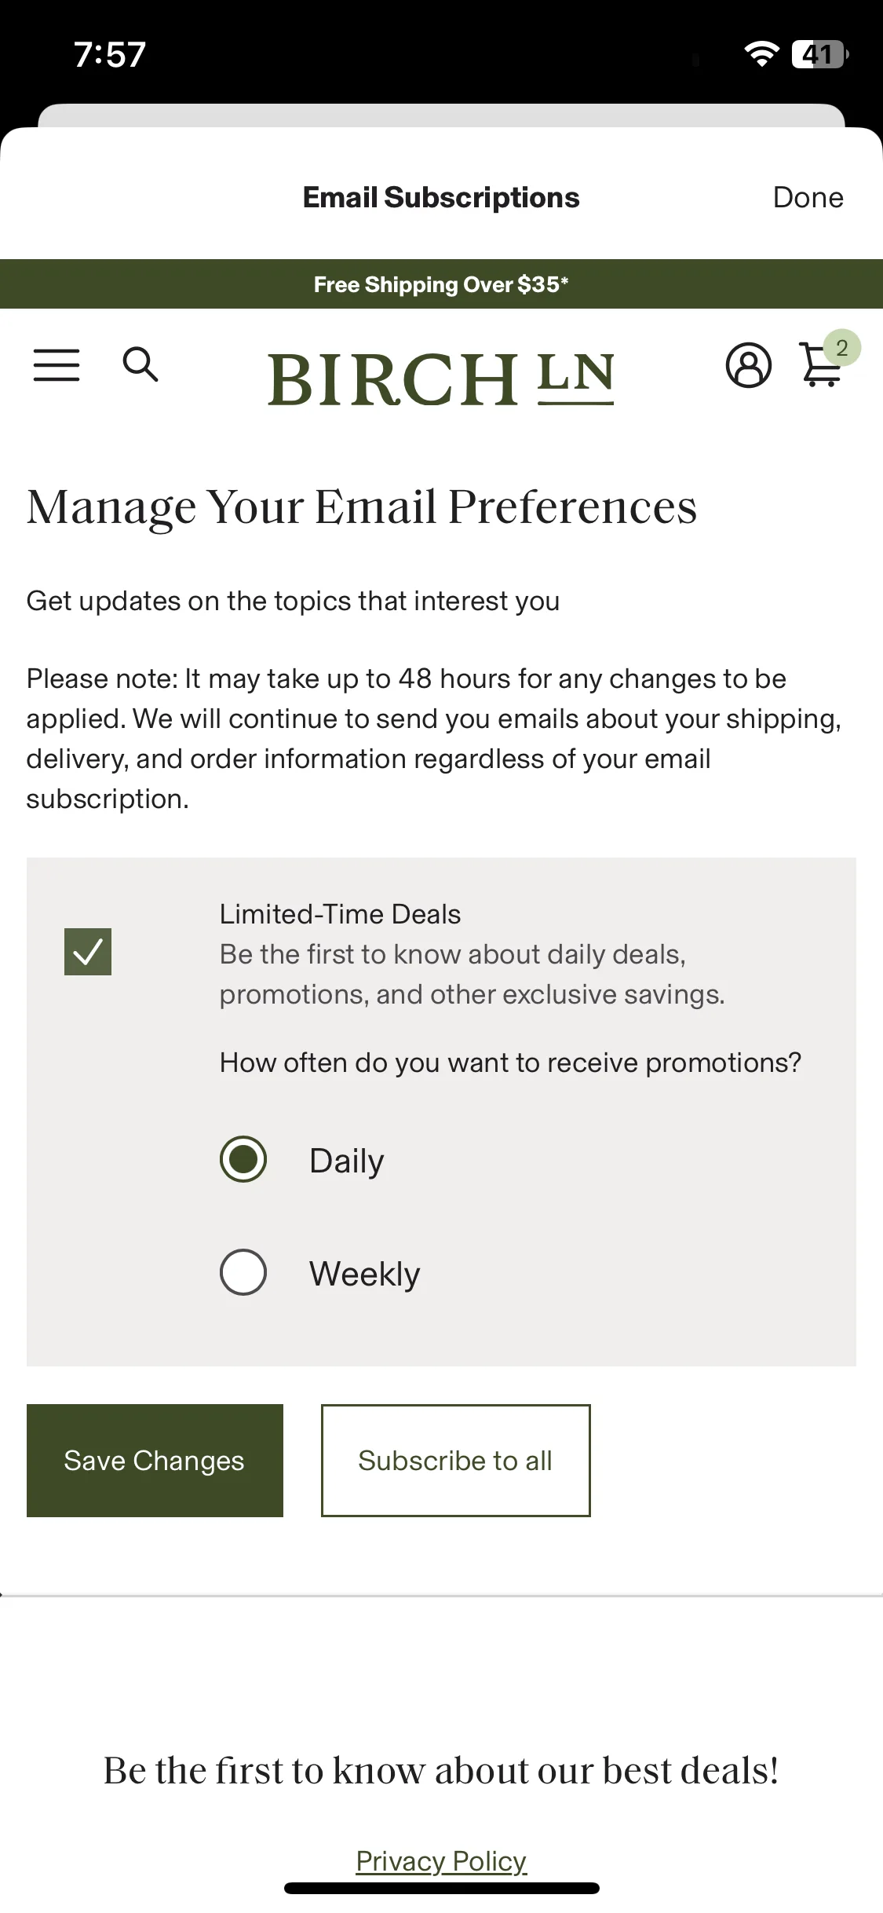Open the account profile icon
This screenshot has height=1913, width=883.
pyautogui.click(x=748, y=365)
